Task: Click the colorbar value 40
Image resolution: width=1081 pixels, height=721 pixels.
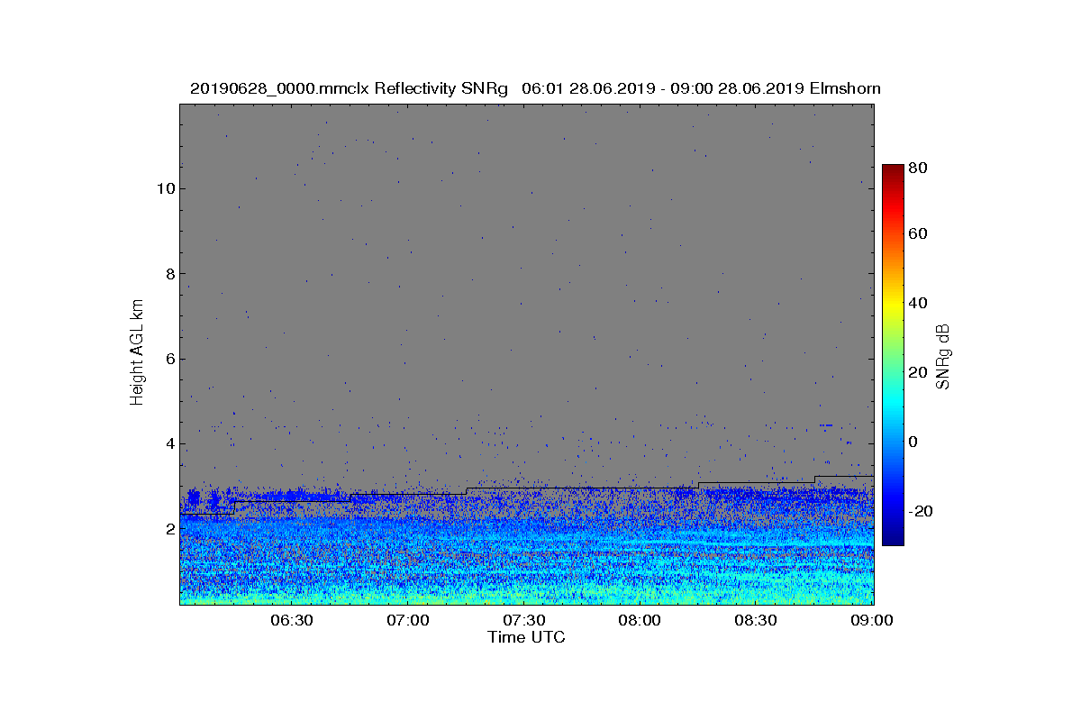Action: tap(919, 303)
